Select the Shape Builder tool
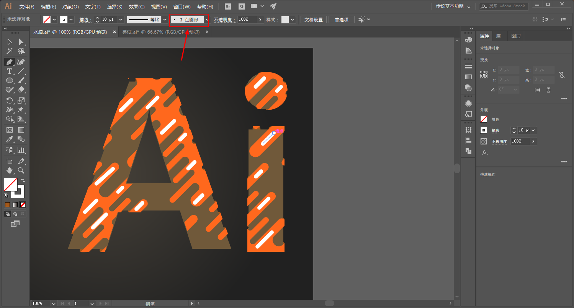 pyautogui.click(x=10, y=119)
